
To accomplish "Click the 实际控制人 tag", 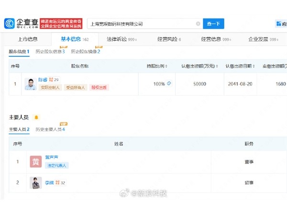I will 50,87.
